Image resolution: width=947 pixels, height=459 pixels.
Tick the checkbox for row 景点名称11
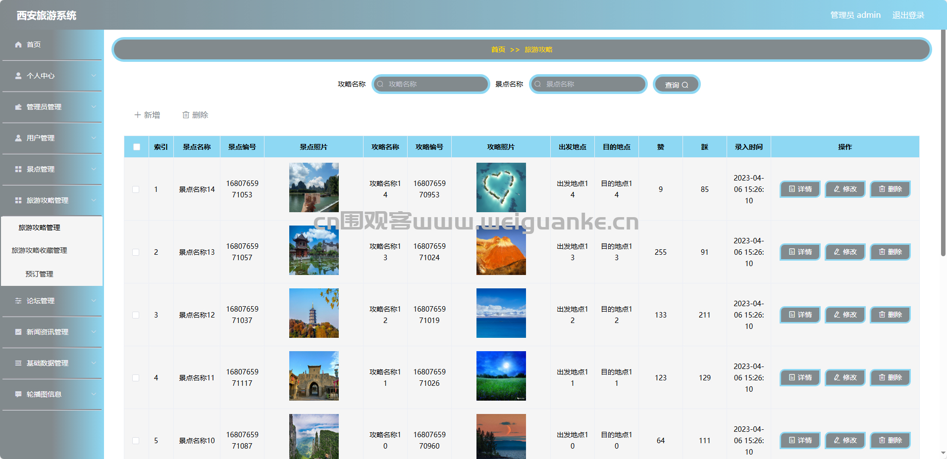coord(136,378)
